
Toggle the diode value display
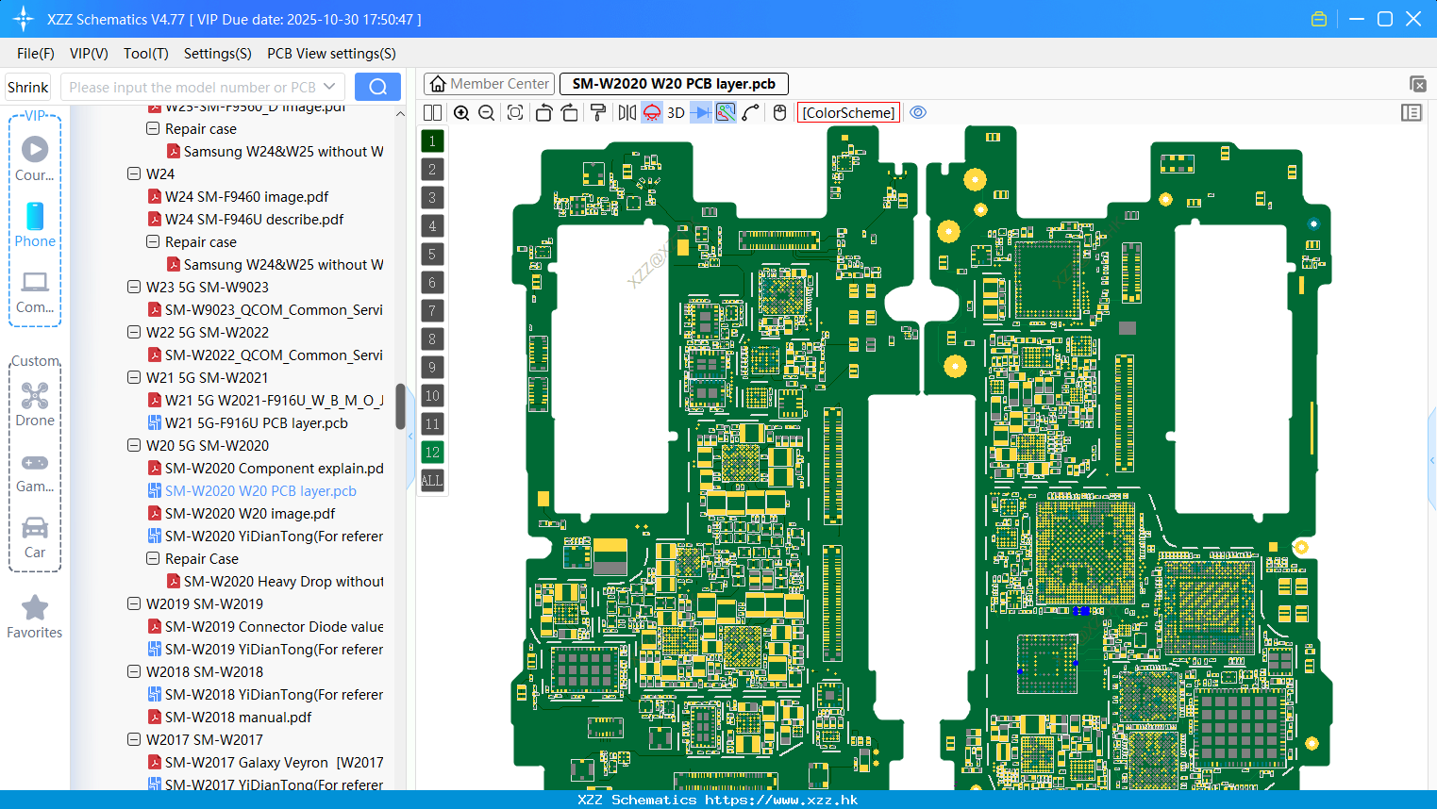click(700, 112)
